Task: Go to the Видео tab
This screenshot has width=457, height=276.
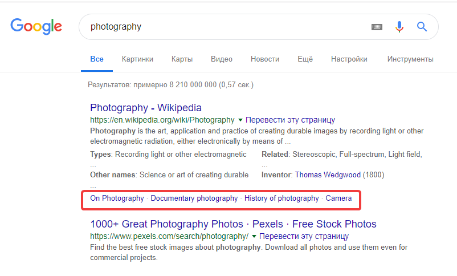Action: coord(222,59)
